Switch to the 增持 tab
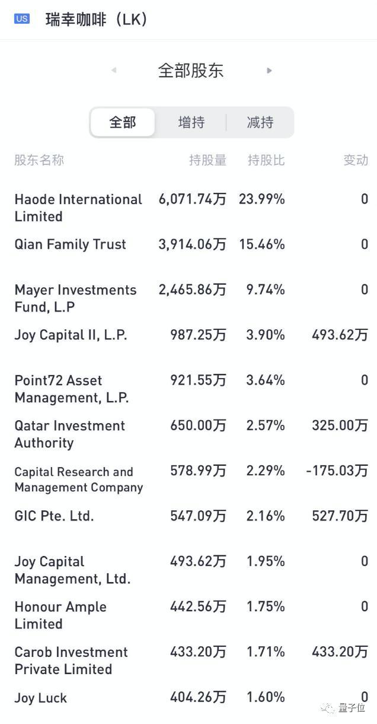Viewport: 377px width, 724px height. point(191,122)
